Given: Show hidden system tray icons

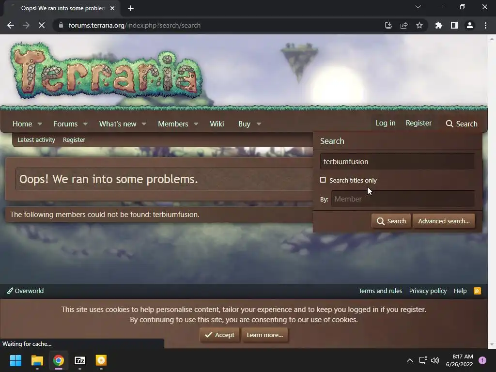Looking at the screenshot, I should point(409,360).
